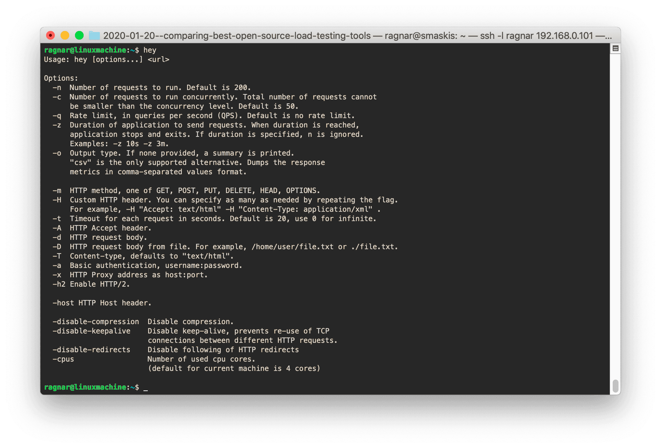
Task: Click the green zoom traffic light button
Action: (x=79, y=35)
